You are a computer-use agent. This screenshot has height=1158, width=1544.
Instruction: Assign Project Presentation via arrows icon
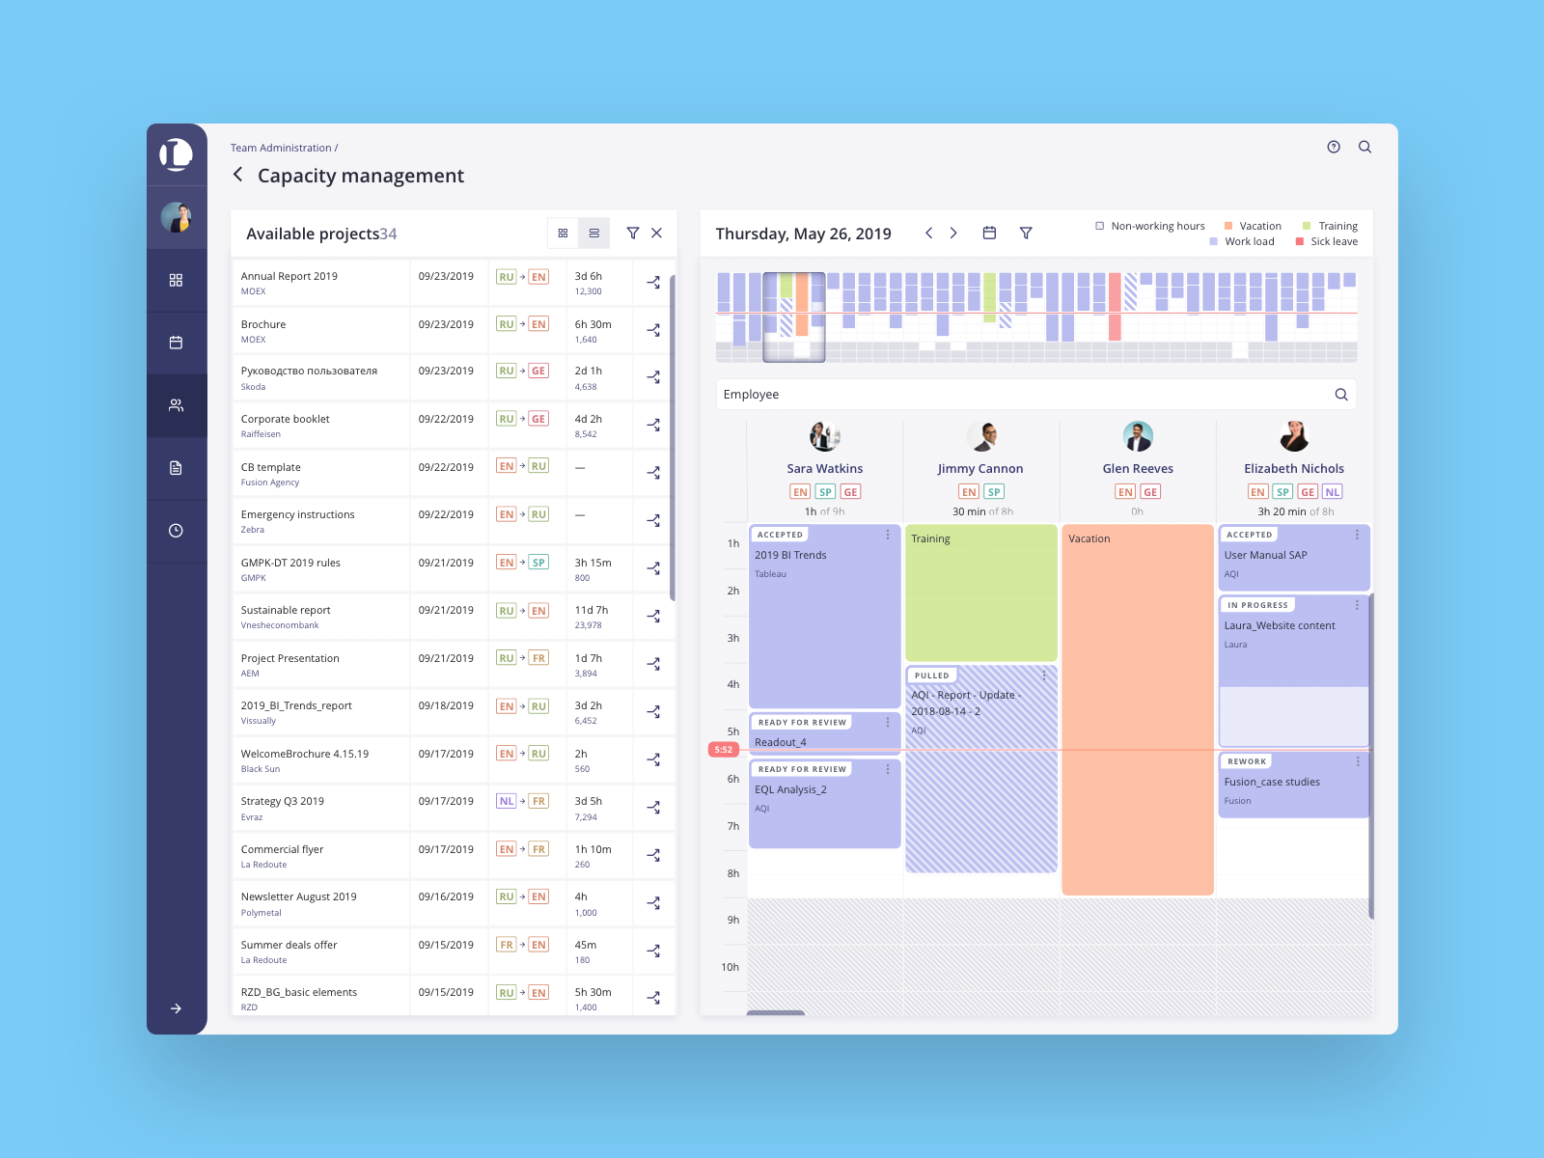tap(653, 664)
